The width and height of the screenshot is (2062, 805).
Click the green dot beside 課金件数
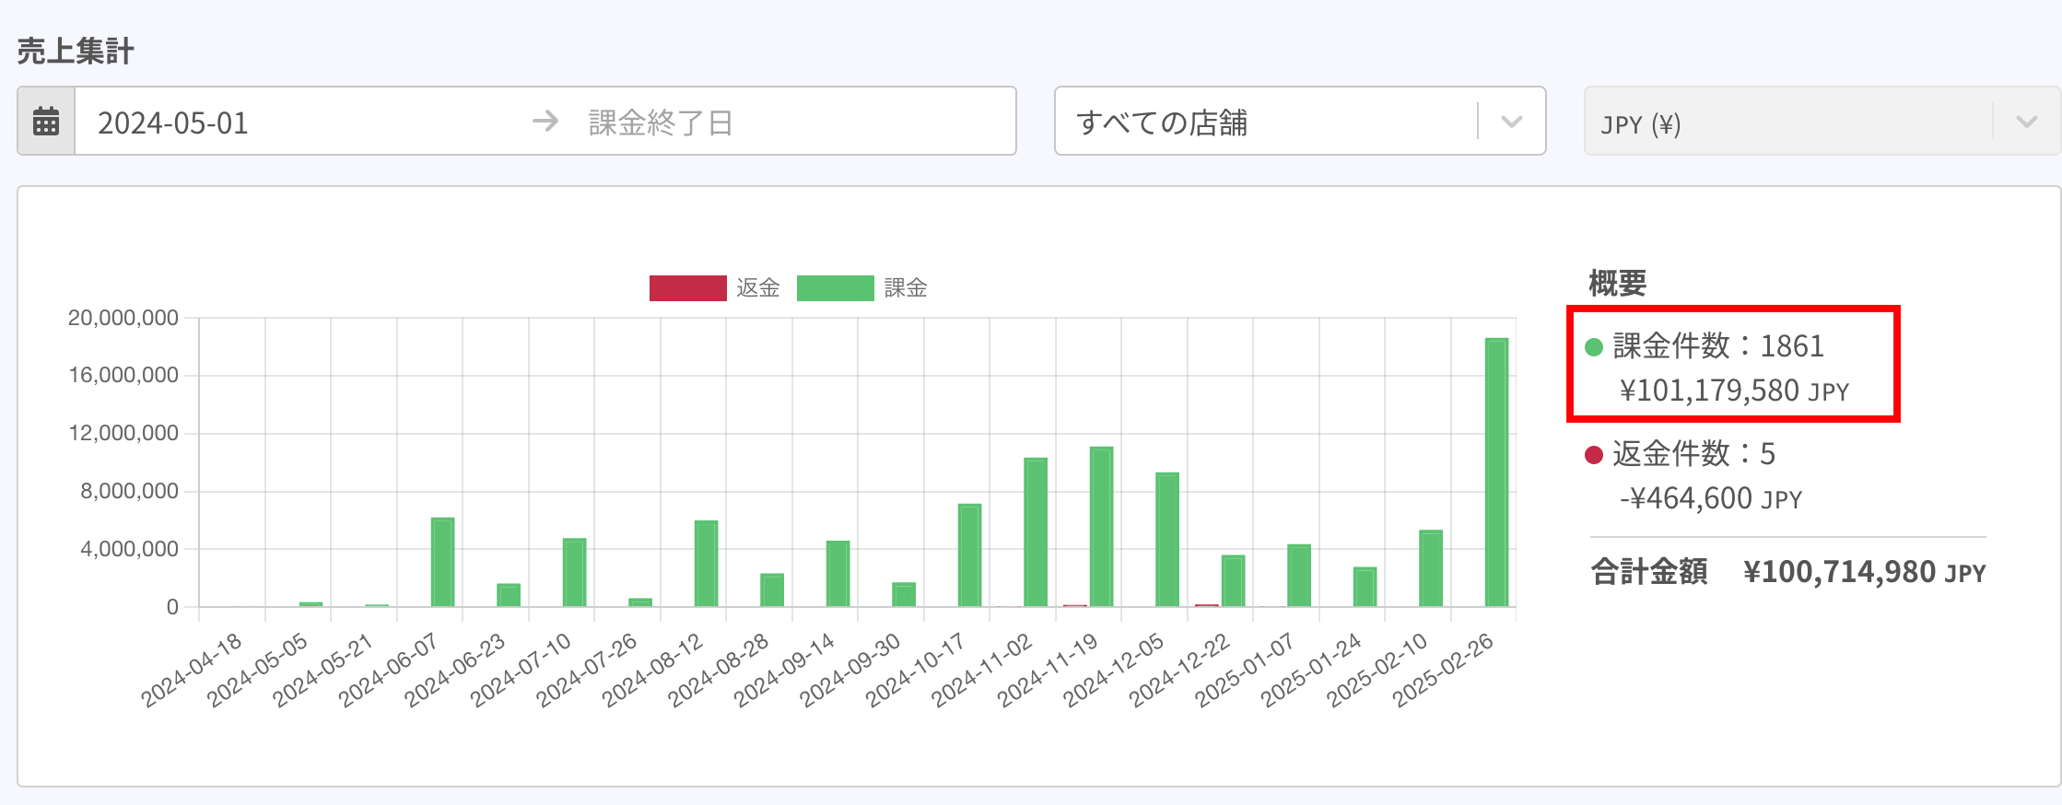click(1594, 347)
